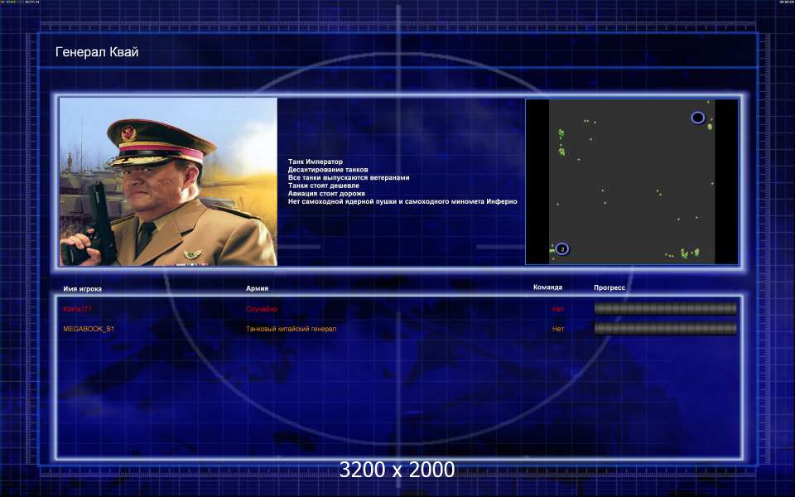
Task: Click start position marker numbered 2 on minimap
Action: (x=561, y=249)
